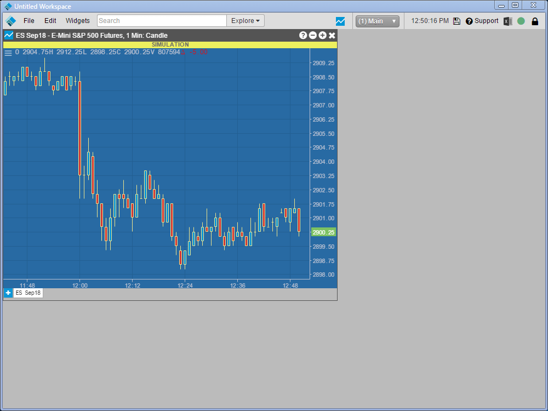Click the Excel export icon
This screenshot has height=411, width=548.
click(508, 21)
